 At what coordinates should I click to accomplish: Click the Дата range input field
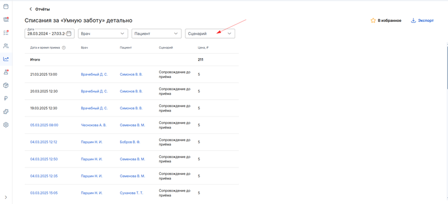point(49,34)
